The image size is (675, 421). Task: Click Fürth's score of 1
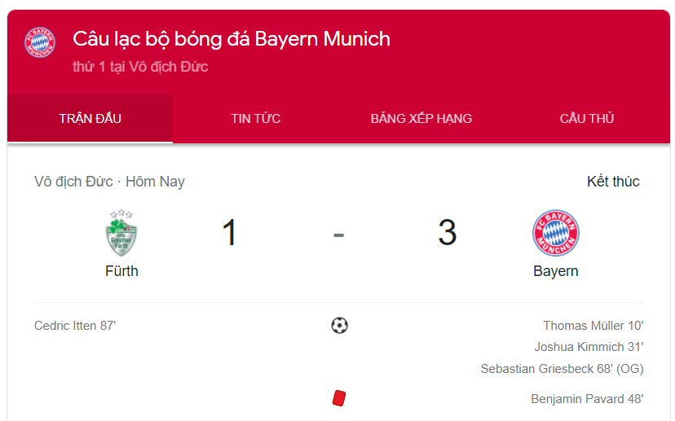(229, 233)
